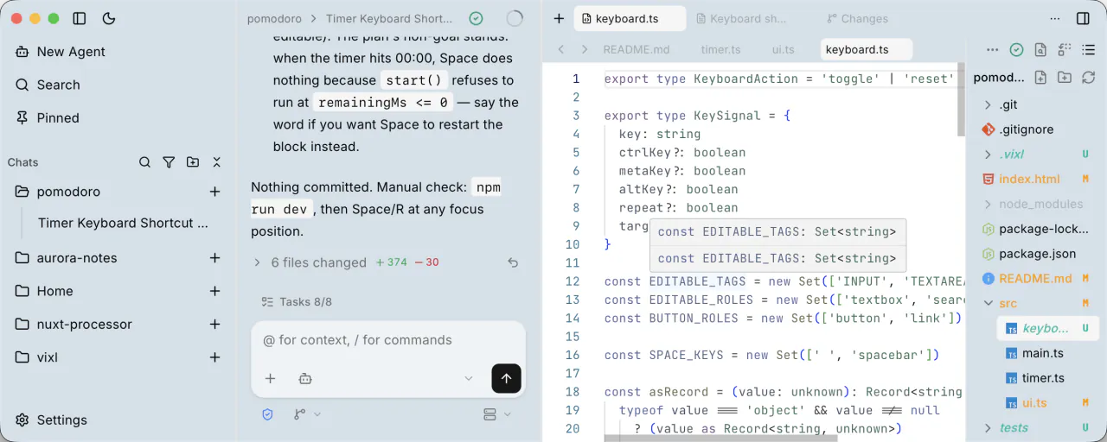Open the README.md file tab

(637, 49)
